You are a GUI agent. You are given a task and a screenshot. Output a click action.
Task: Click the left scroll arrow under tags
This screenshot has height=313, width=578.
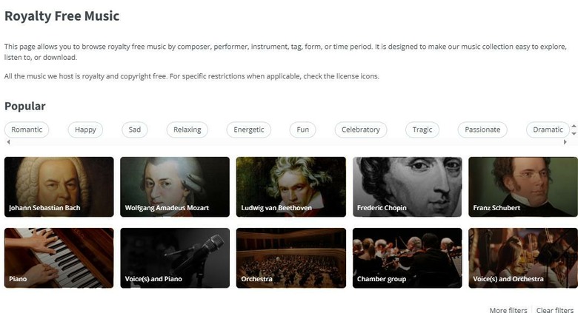(8, 142)
